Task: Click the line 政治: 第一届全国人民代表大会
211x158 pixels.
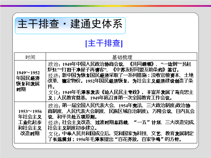Action: tap(119, 105)
